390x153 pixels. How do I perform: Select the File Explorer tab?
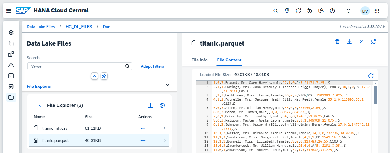pyautogui.click(x=40, y=86)
